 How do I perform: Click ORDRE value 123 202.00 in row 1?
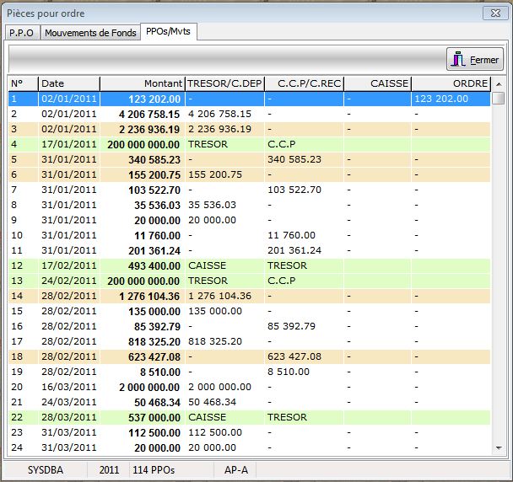coord(441,99)
